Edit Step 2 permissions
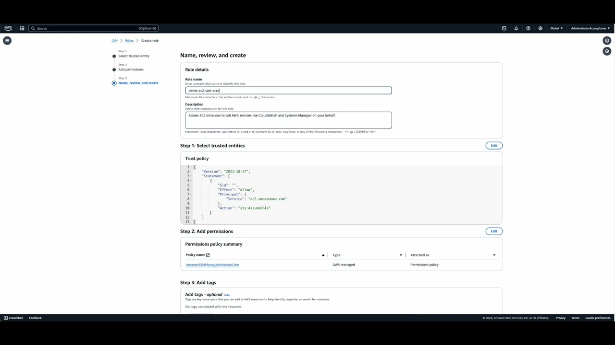The height and width of the screenshot is (345, 615). (x=494, y=231)
